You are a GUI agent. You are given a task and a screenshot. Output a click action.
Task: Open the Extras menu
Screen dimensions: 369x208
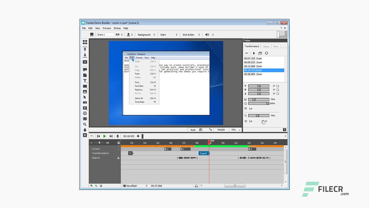pos(117,28)
